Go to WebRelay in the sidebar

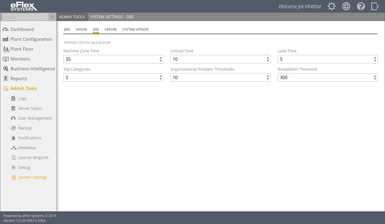[x=27, y=148]
